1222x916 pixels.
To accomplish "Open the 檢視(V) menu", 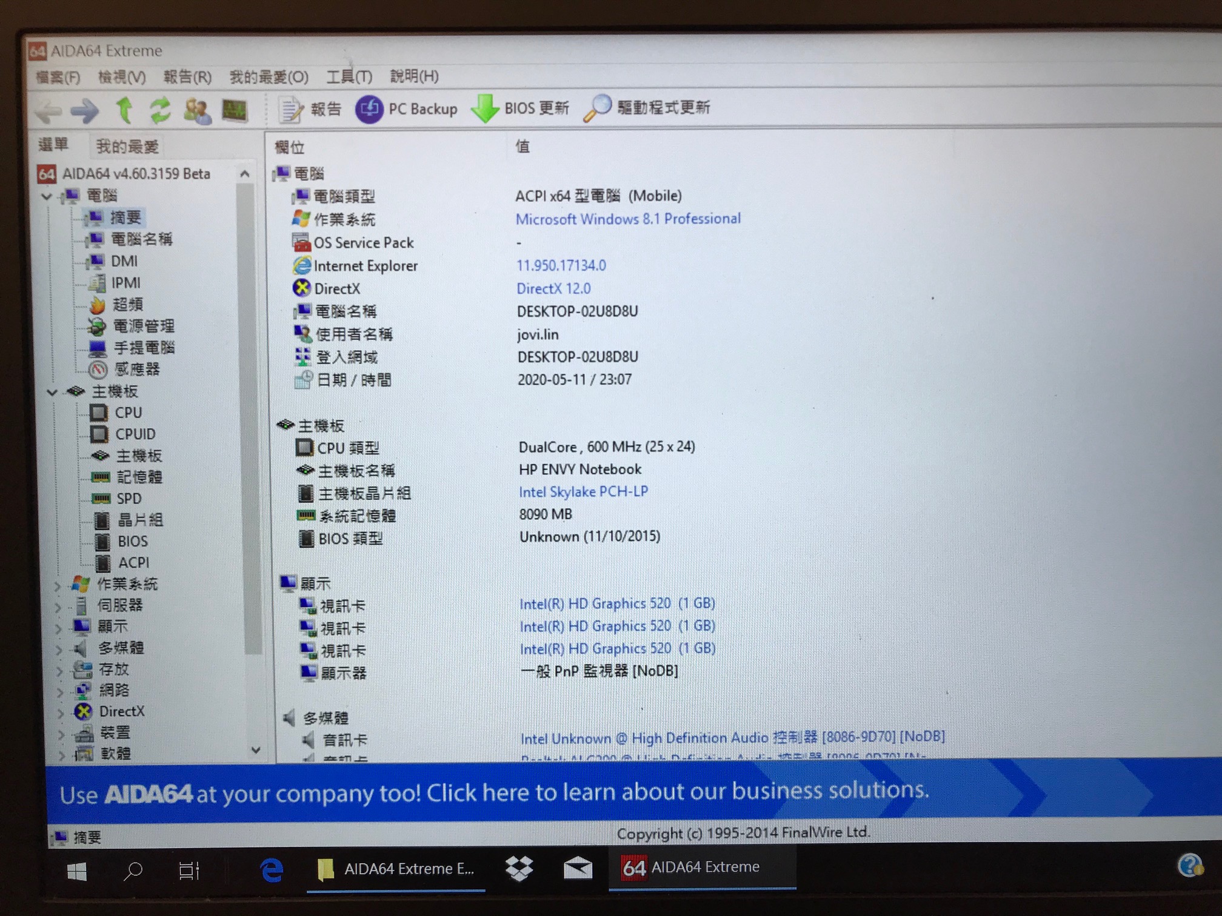I will pos(122,78).
